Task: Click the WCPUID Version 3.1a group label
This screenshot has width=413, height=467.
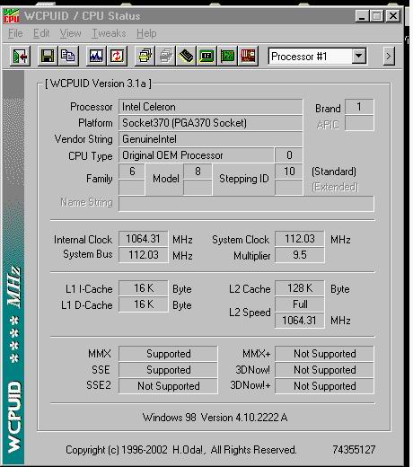Action: (98, 84)
